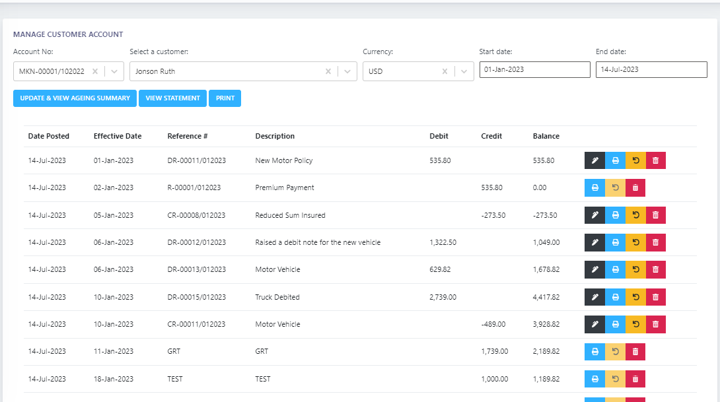Select the Date Posted column header
The width and height of the screenshot is (720, 402).
[x=49, y=136]
